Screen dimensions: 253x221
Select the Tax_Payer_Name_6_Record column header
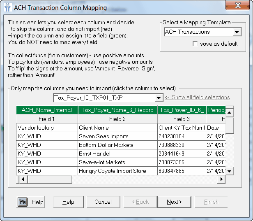point(117,110)
